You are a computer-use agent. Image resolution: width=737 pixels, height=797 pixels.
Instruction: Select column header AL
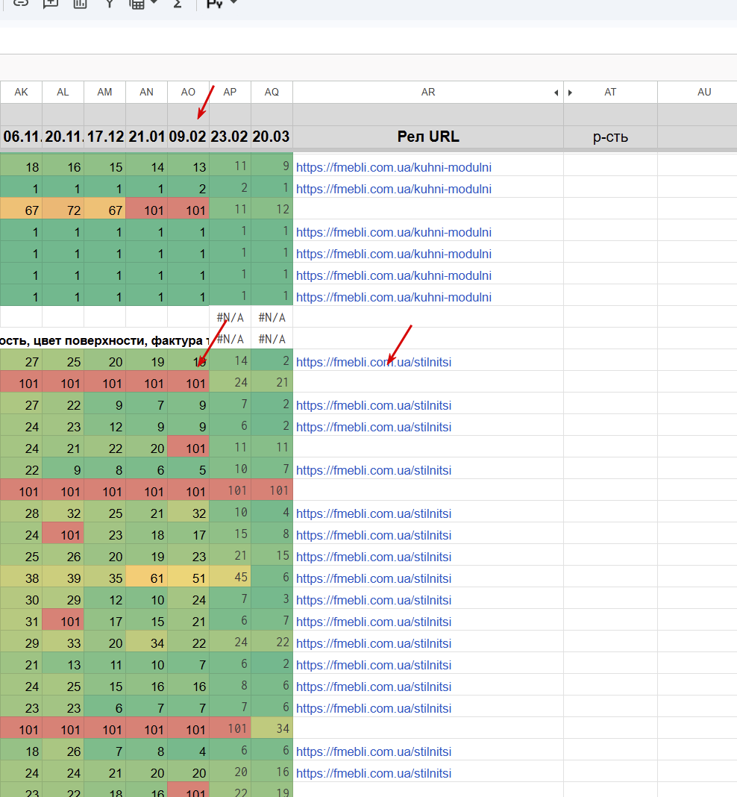[63, 92]
